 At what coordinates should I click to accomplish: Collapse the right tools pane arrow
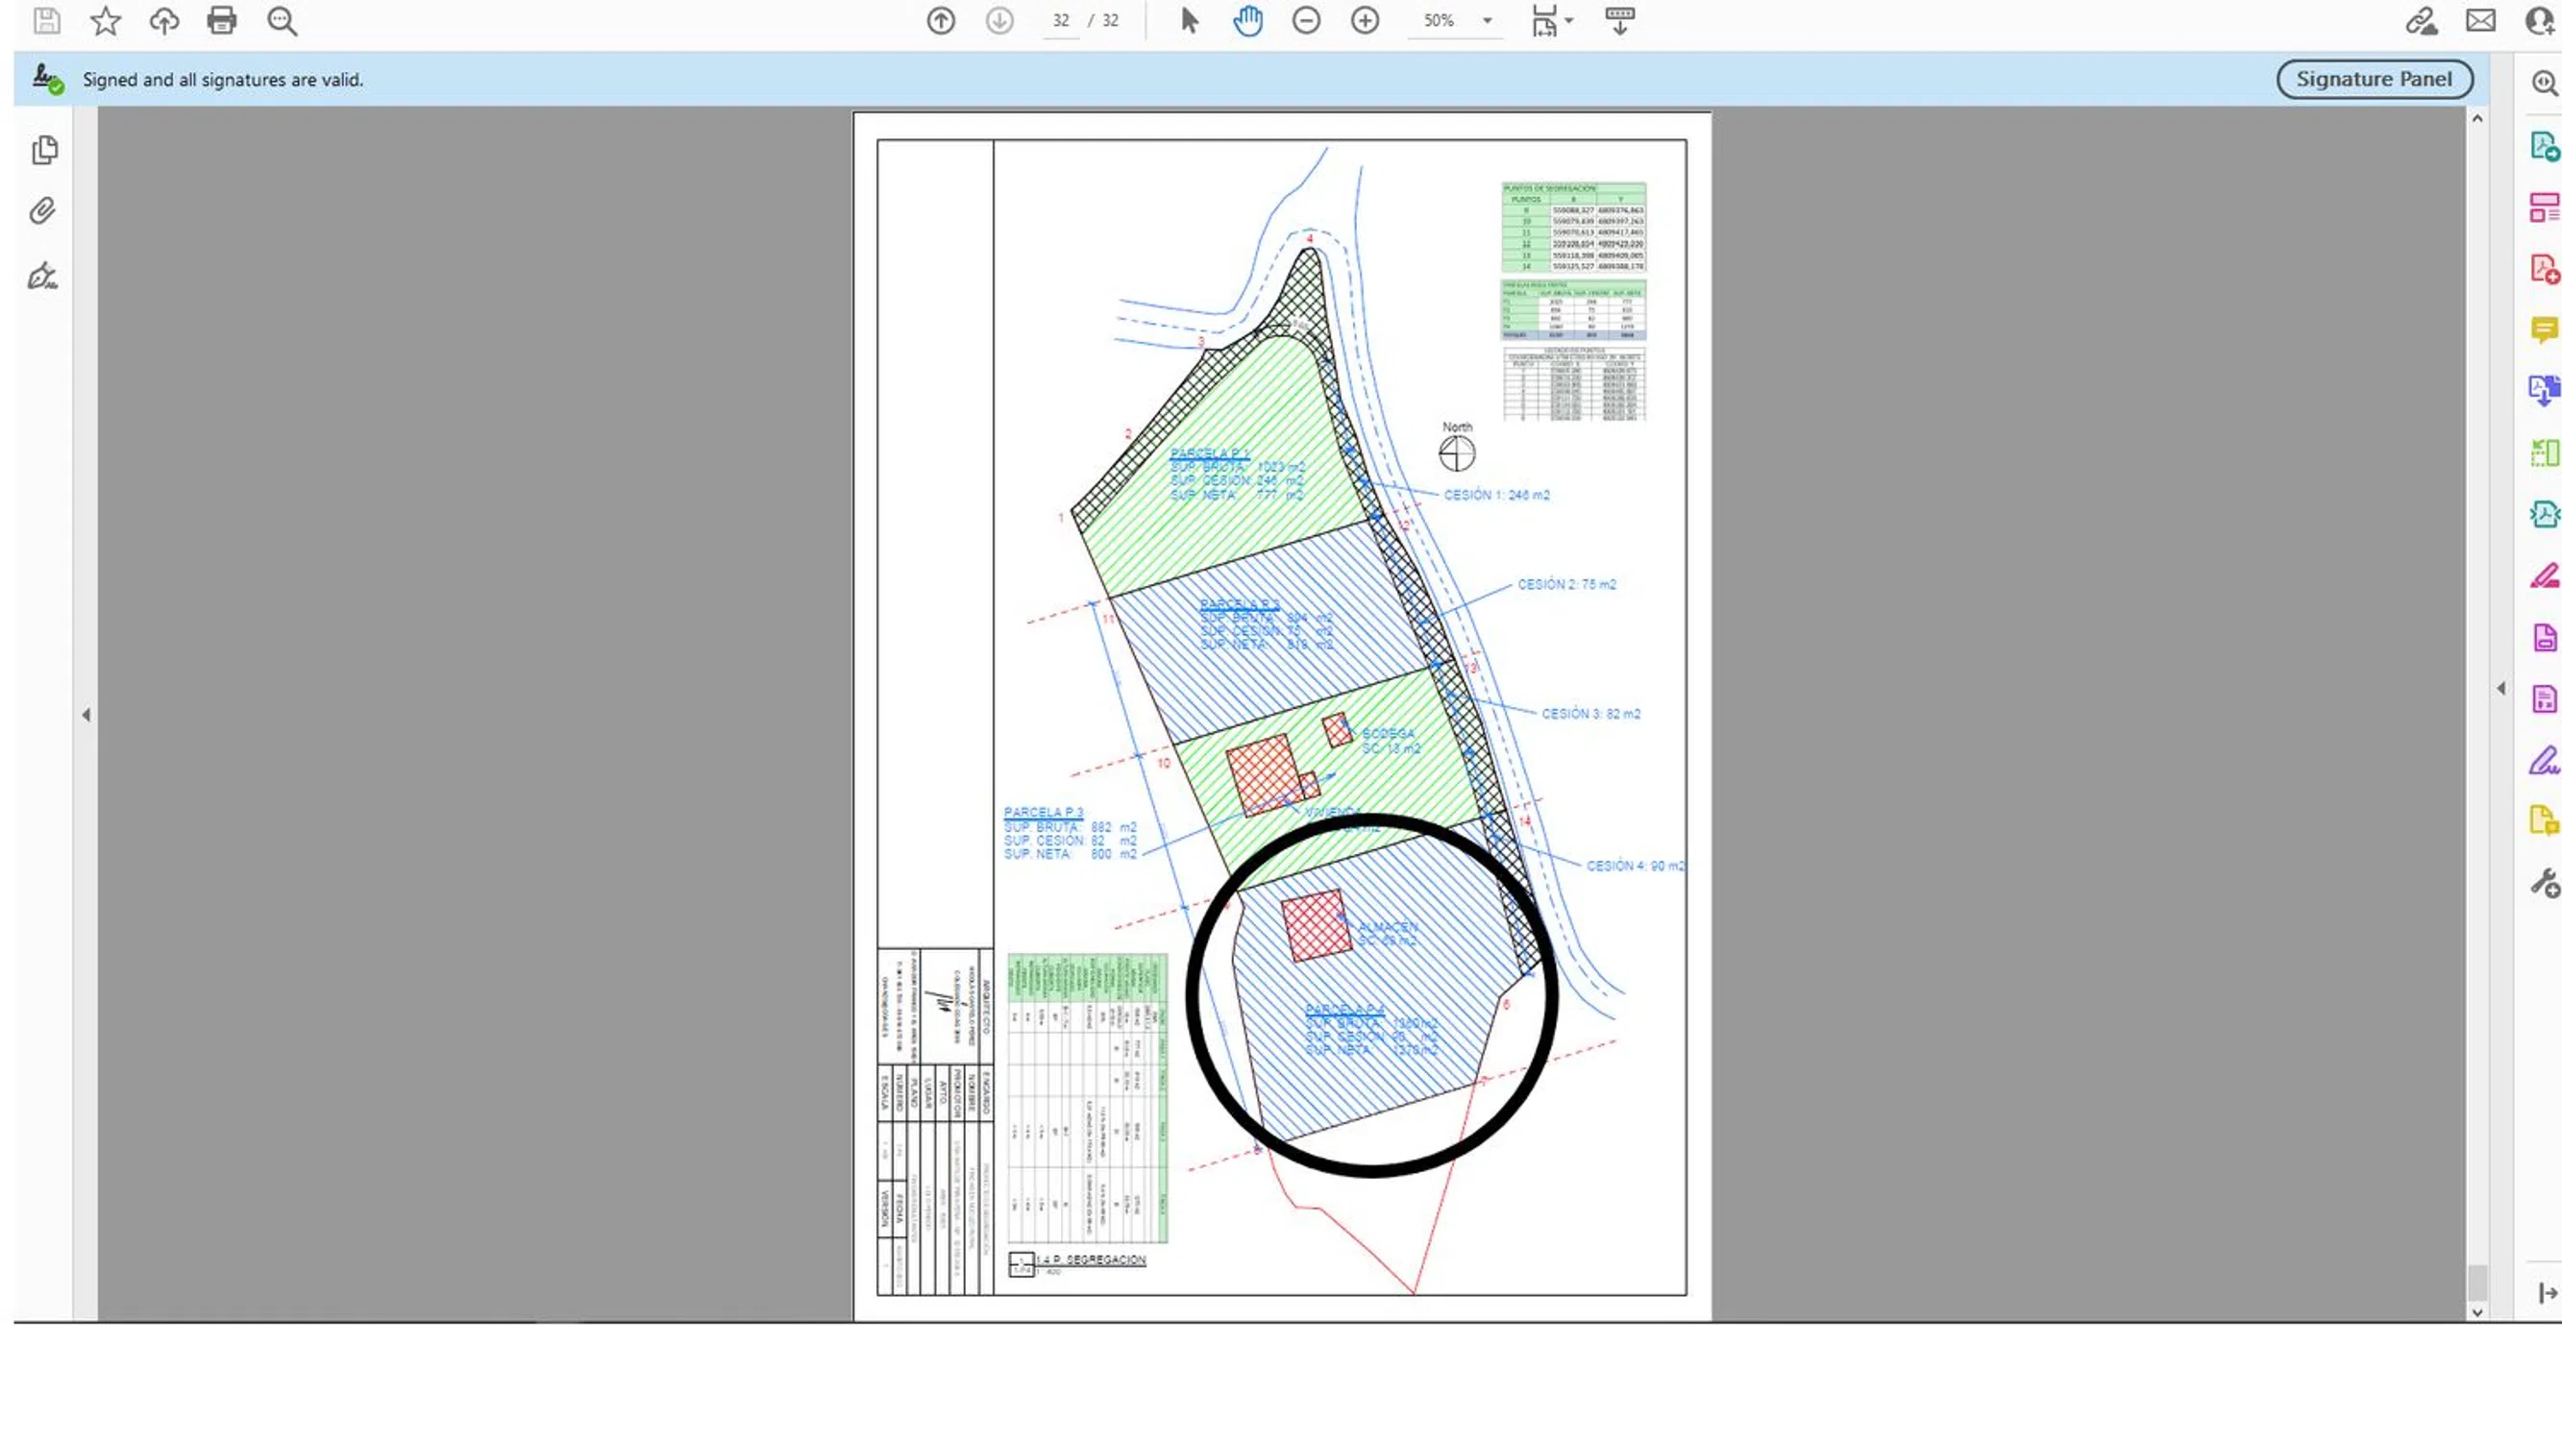(2500, 688)
